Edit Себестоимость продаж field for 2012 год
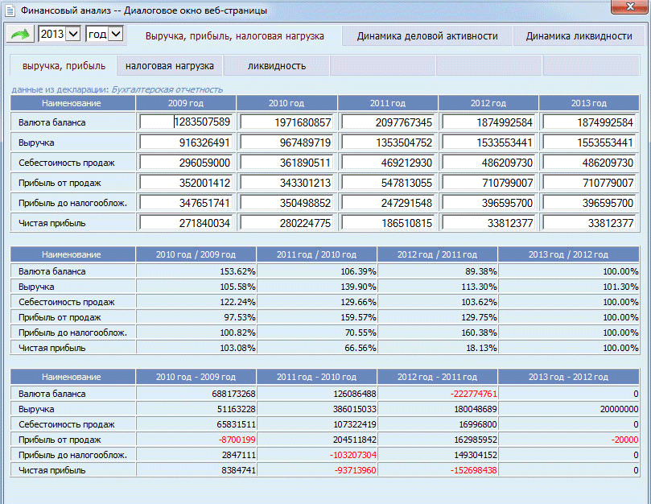The width and height of the screenshot is (651, 504). 488,163
